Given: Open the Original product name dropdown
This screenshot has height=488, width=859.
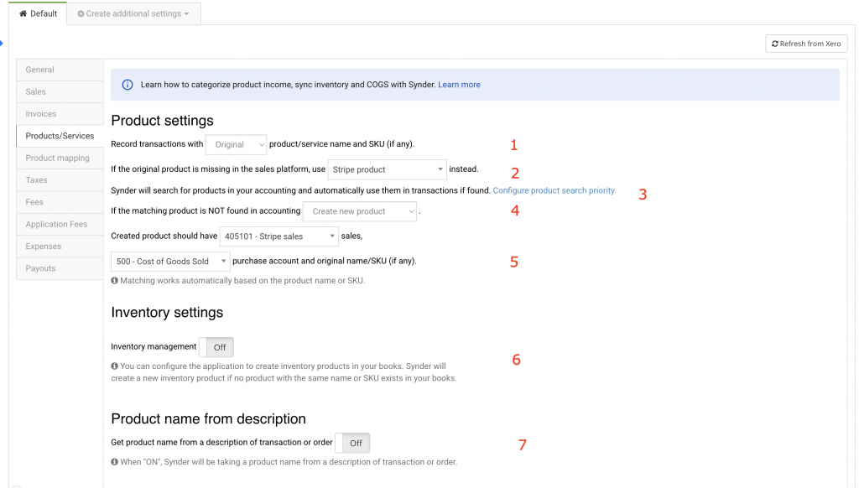Looking at the screenshot, I should coord(236,144).
